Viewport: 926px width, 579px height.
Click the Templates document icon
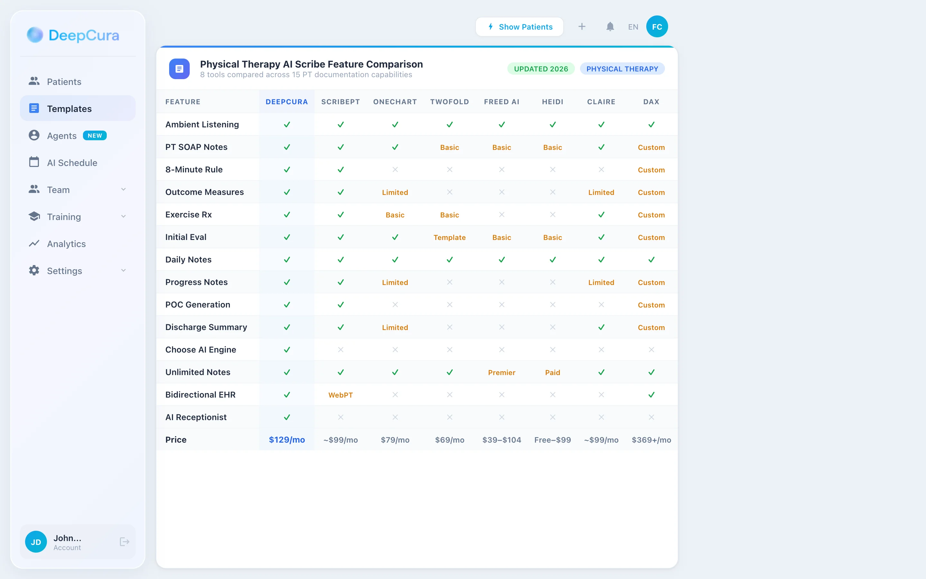point(34,108)
